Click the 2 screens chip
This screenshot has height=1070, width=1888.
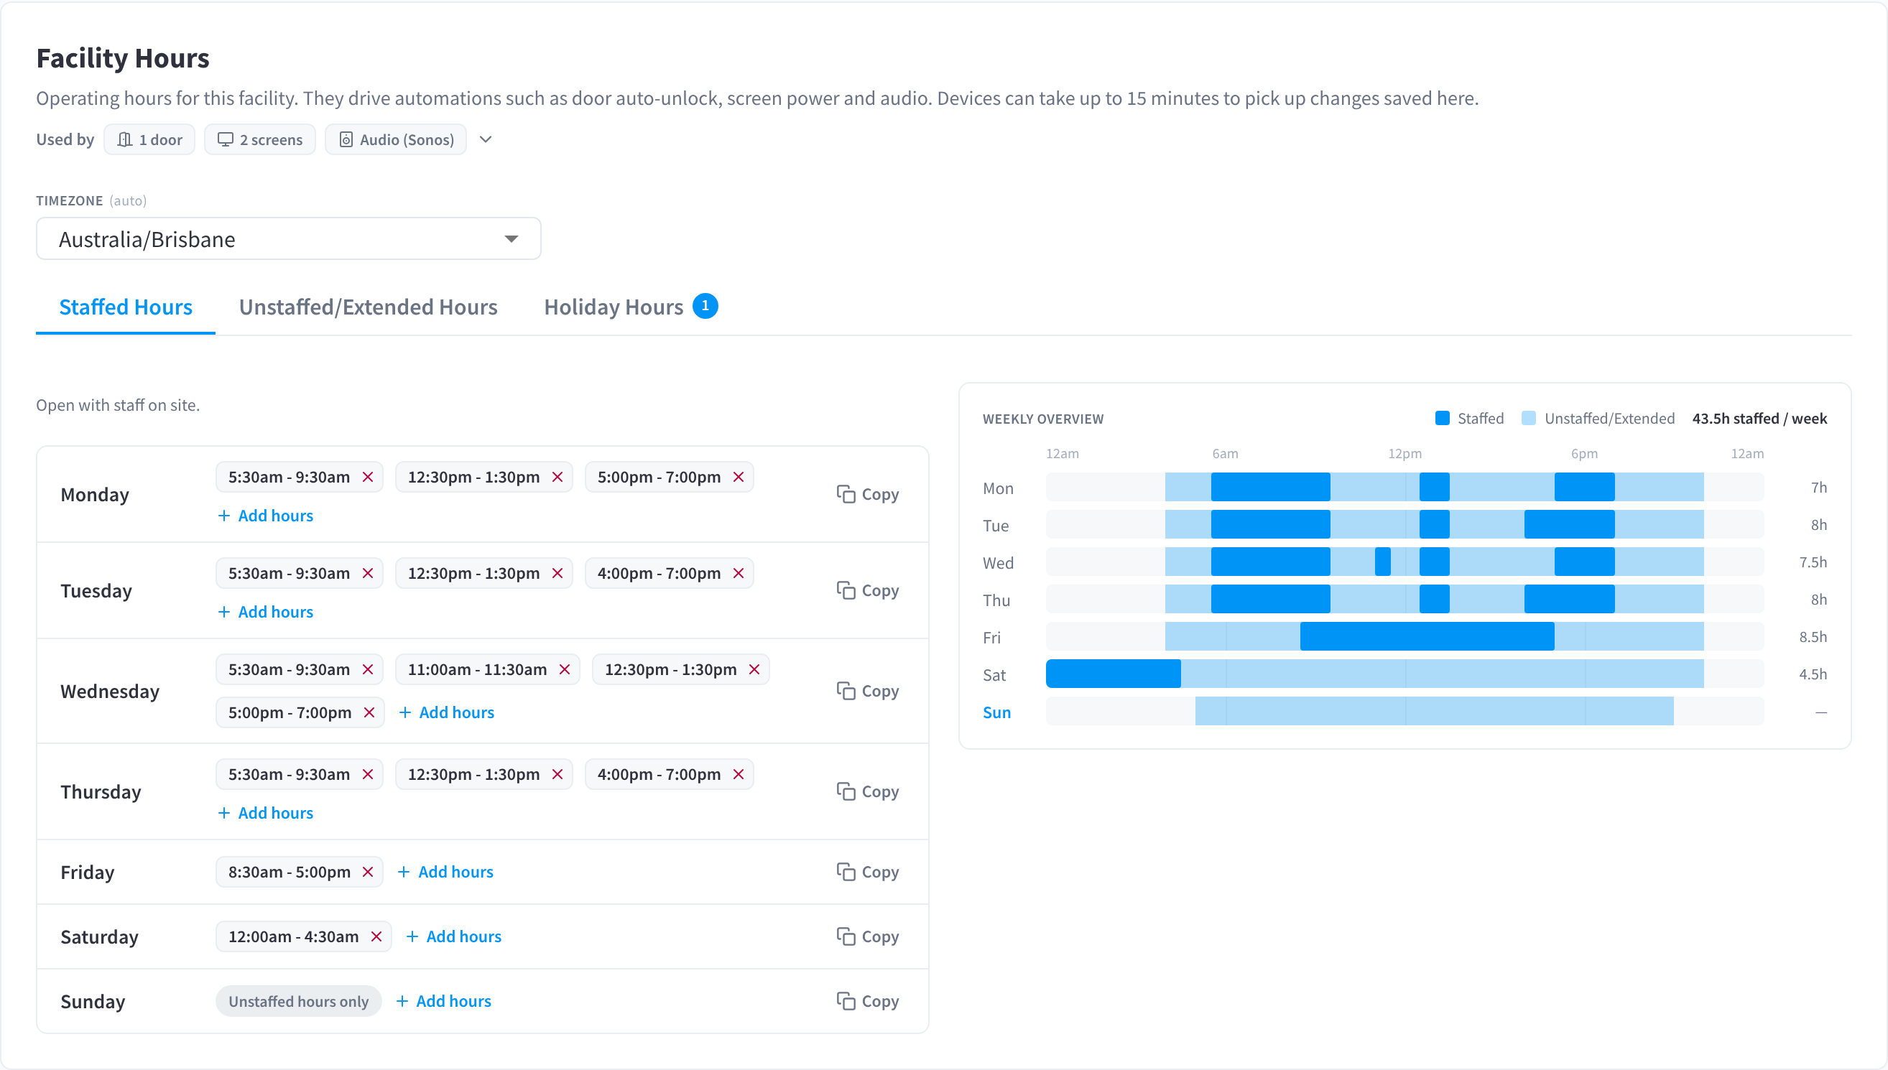tap(259, 139)
